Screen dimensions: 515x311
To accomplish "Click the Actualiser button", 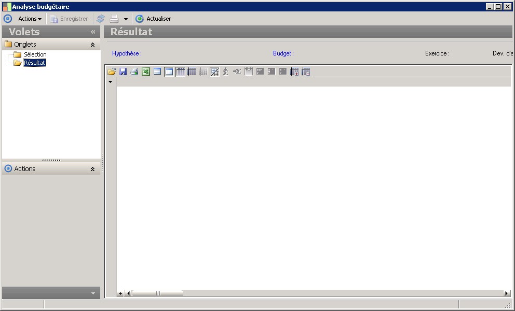I will (x=153, y=19).
